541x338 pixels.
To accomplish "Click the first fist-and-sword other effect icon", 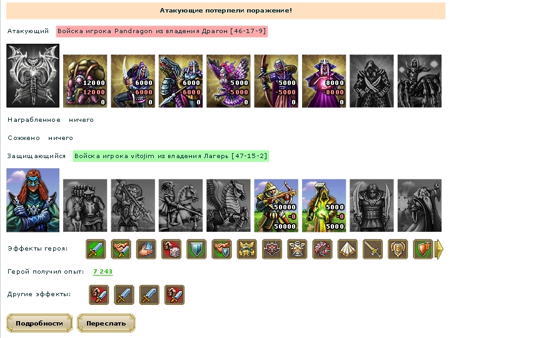I will 99,295.
